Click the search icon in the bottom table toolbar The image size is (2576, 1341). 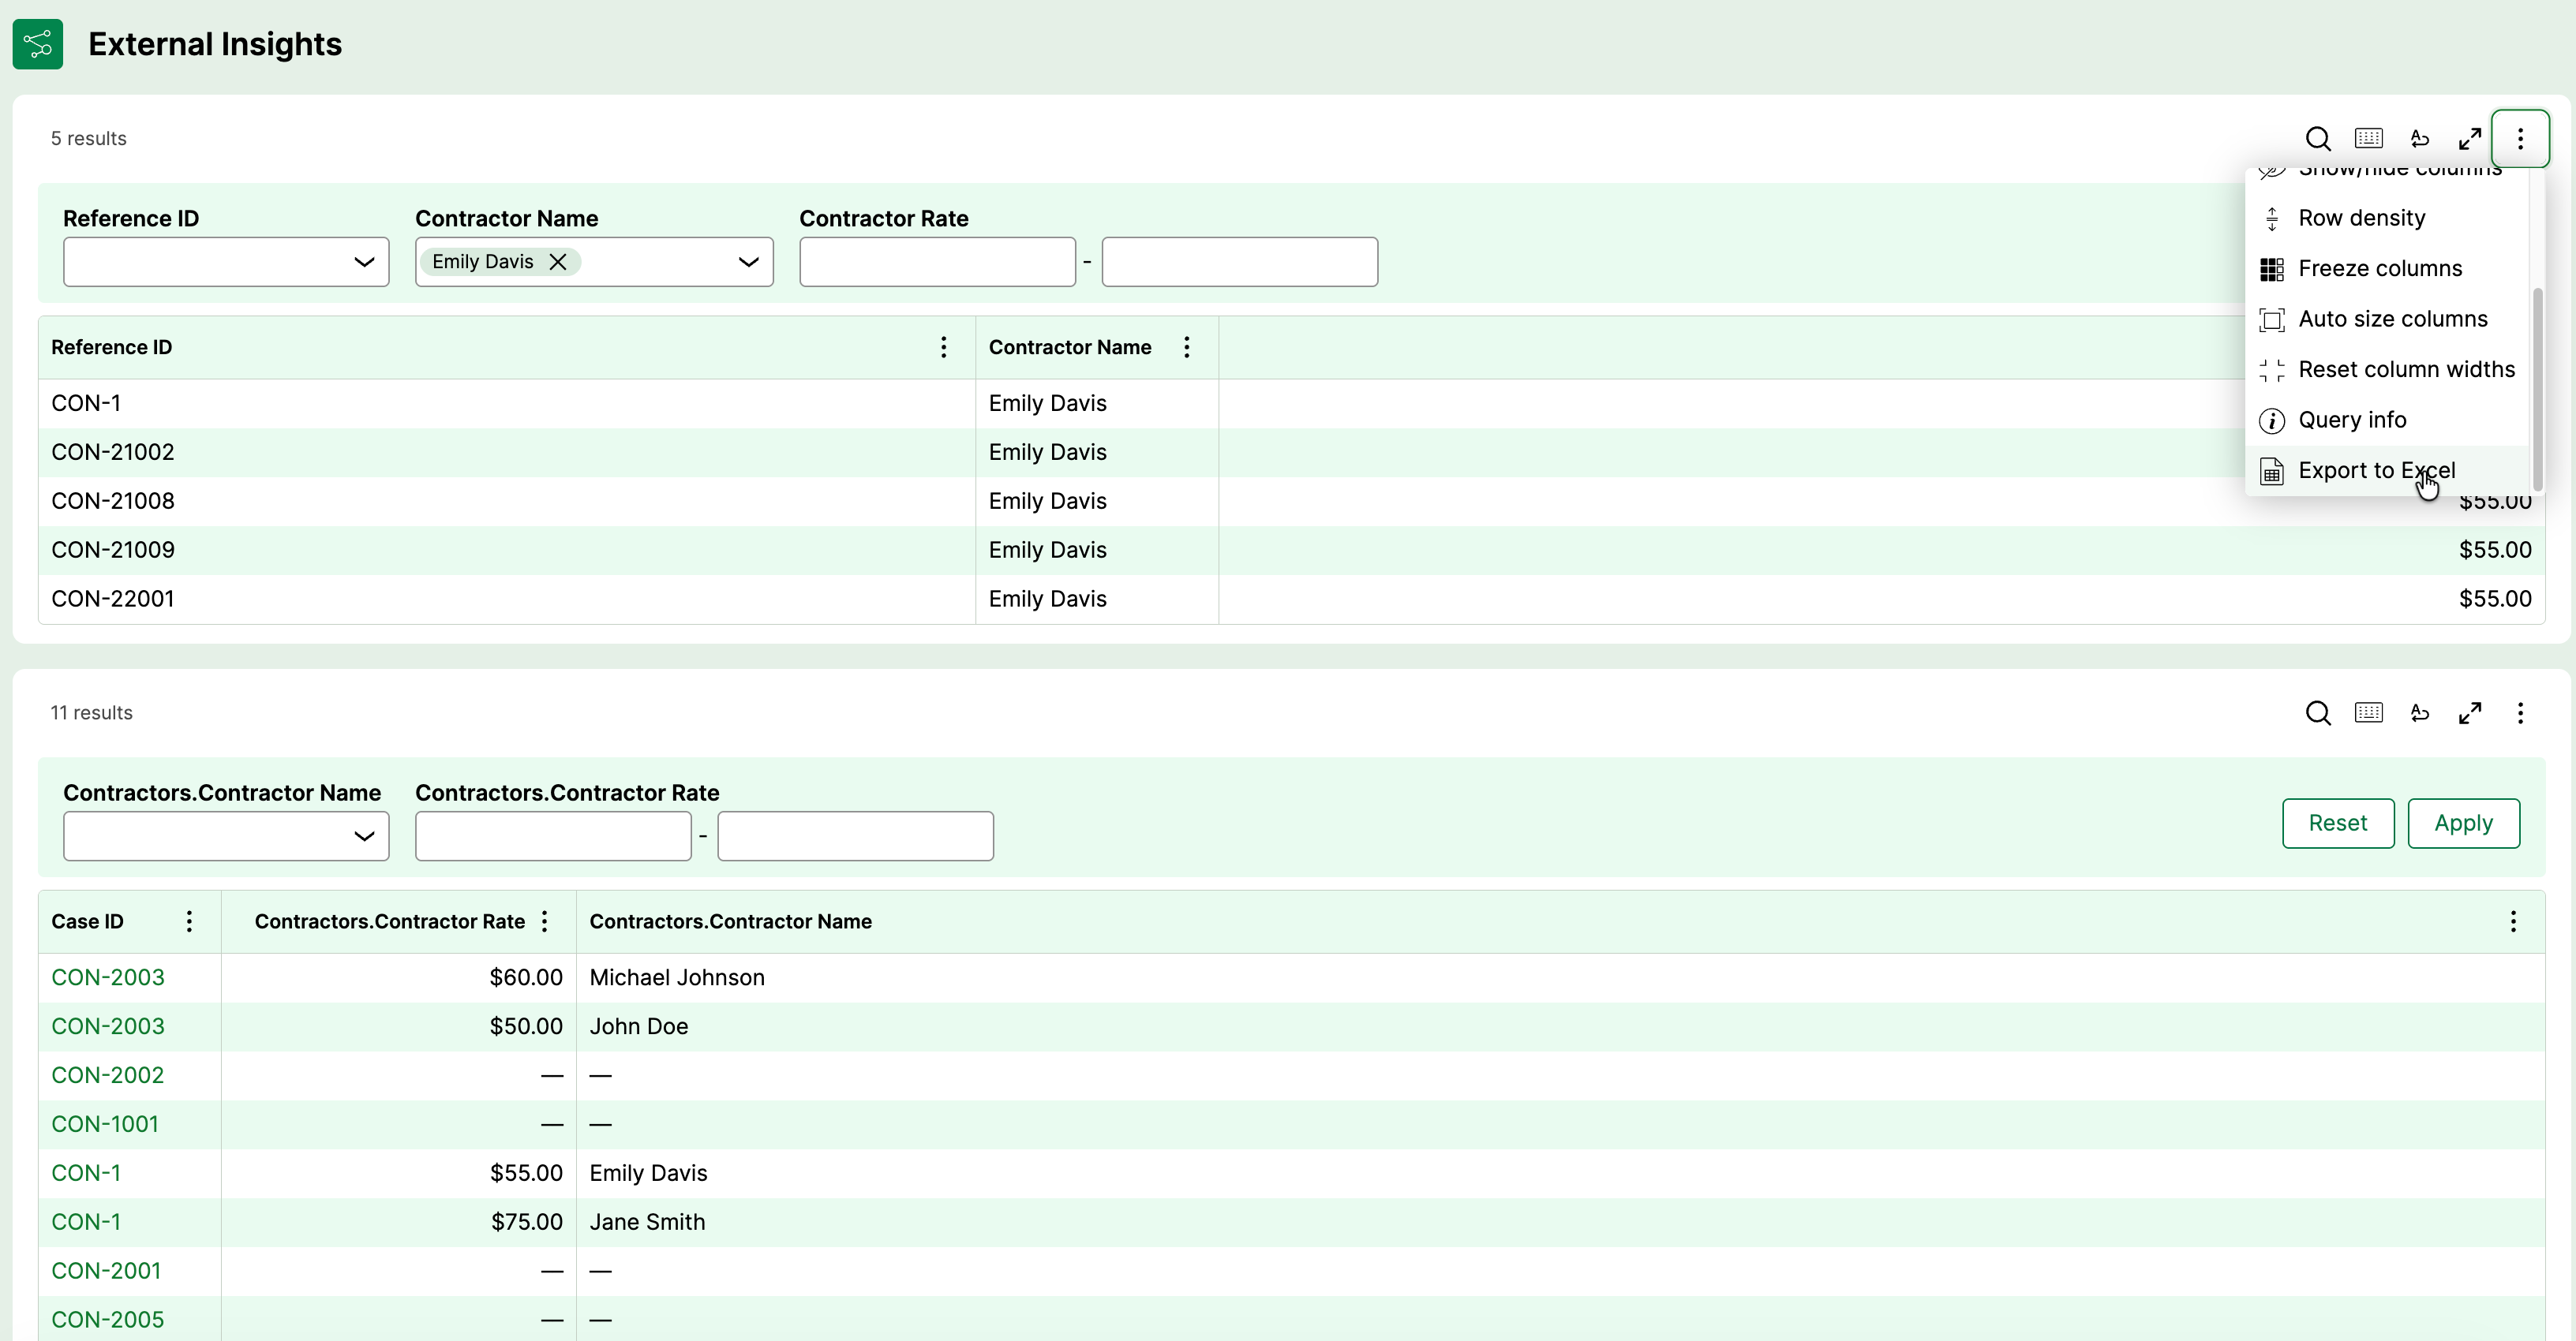[x=2317, y=712]
